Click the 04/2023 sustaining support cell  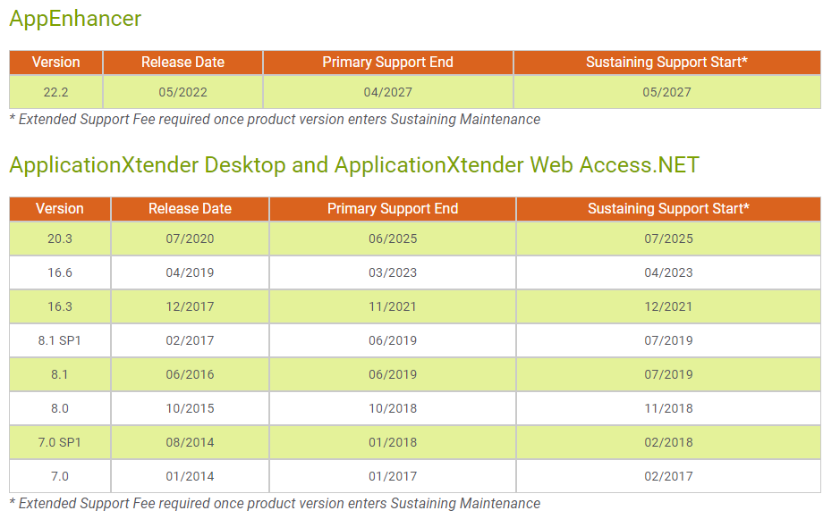[x=668, y=272]
